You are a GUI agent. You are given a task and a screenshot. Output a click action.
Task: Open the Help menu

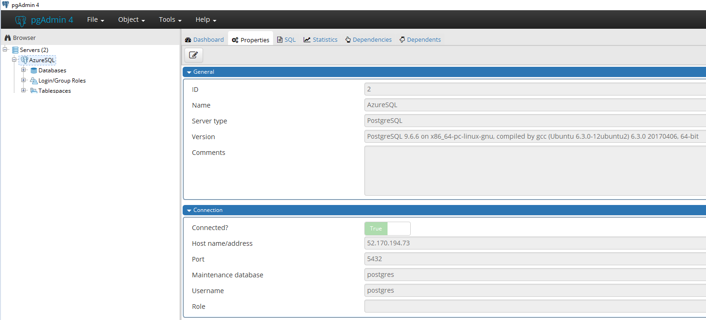[x=206, y=19]
